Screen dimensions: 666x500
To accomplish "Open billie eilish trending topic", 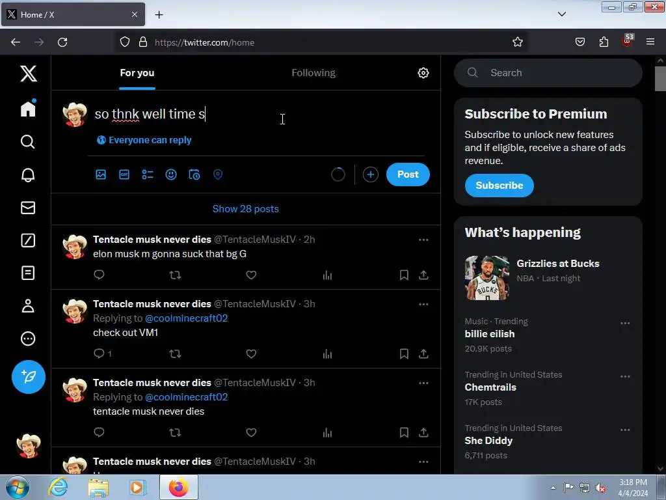I will (490, 334).
